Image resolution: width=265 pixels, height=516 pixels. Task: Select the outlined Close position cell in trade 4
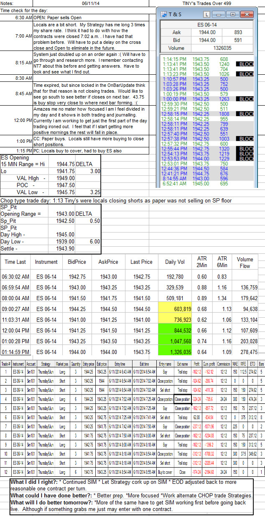[183, 399]
